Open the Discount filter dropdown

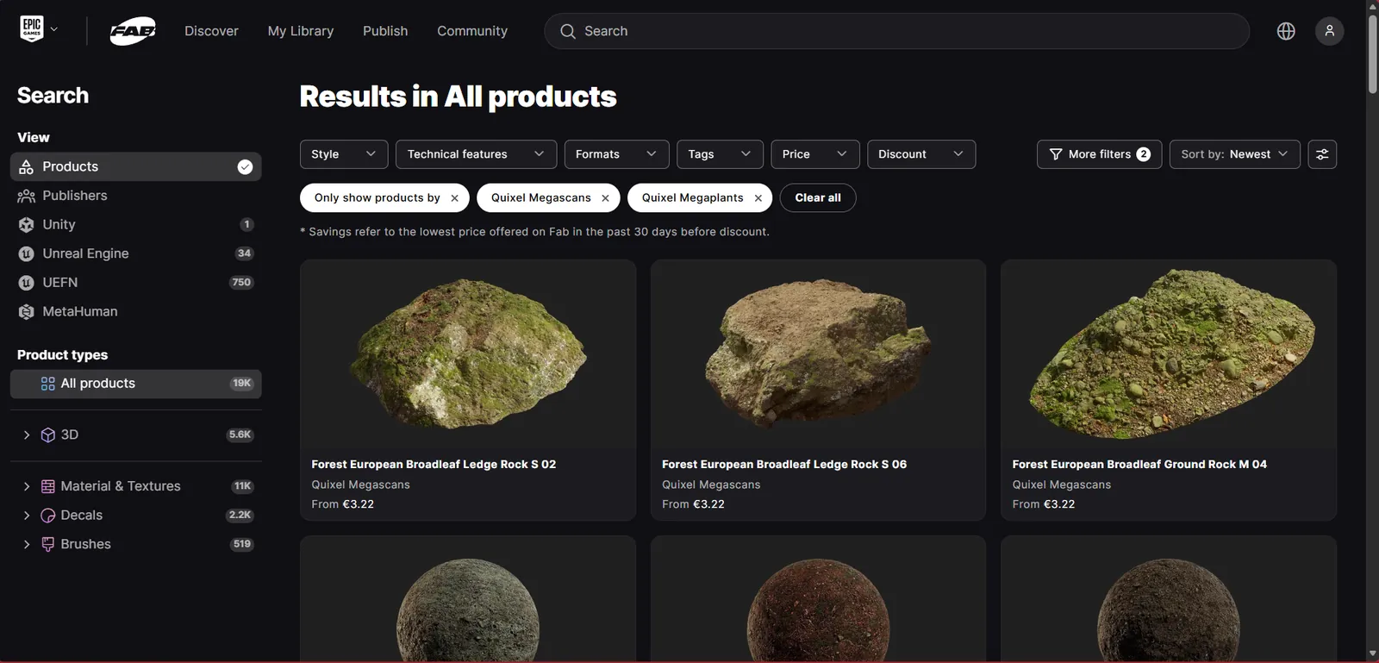pyautogui.click(x=921, y=154)
